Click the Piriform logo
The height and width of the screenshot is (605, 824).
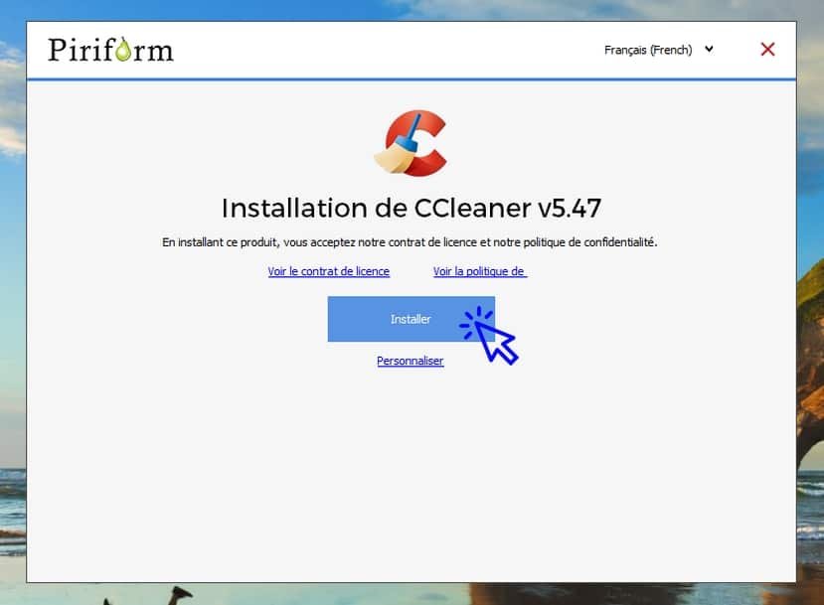coord(110,50)
